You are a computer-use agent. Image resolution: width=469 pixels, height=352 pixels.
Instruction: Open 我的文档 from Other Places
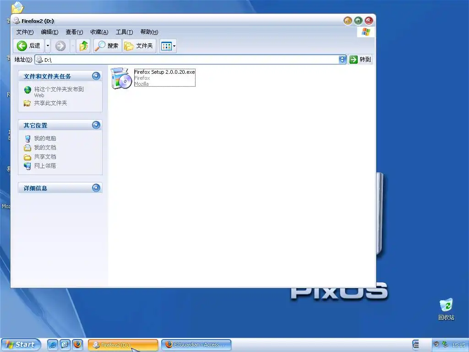click(x=45, y=148)
